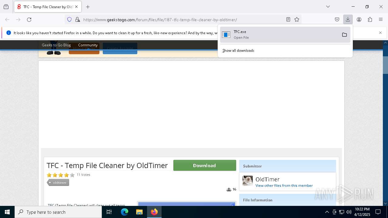Screen dimensions: 388x218
Task: Toggle the downloads panel button
Action: pyautogui.click(x=348, y=20)
